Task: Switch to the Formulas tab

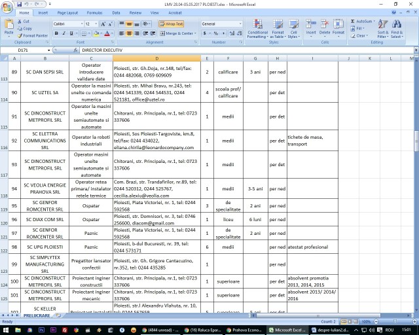Action: [94, 13]
